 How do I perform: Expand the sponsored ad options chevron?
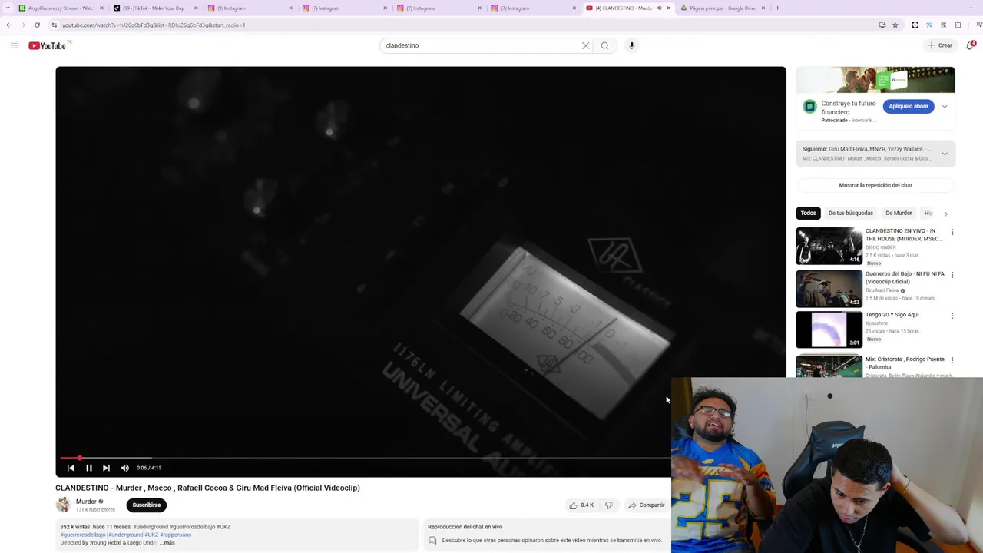pyautogui.click(x=945, y=106)
